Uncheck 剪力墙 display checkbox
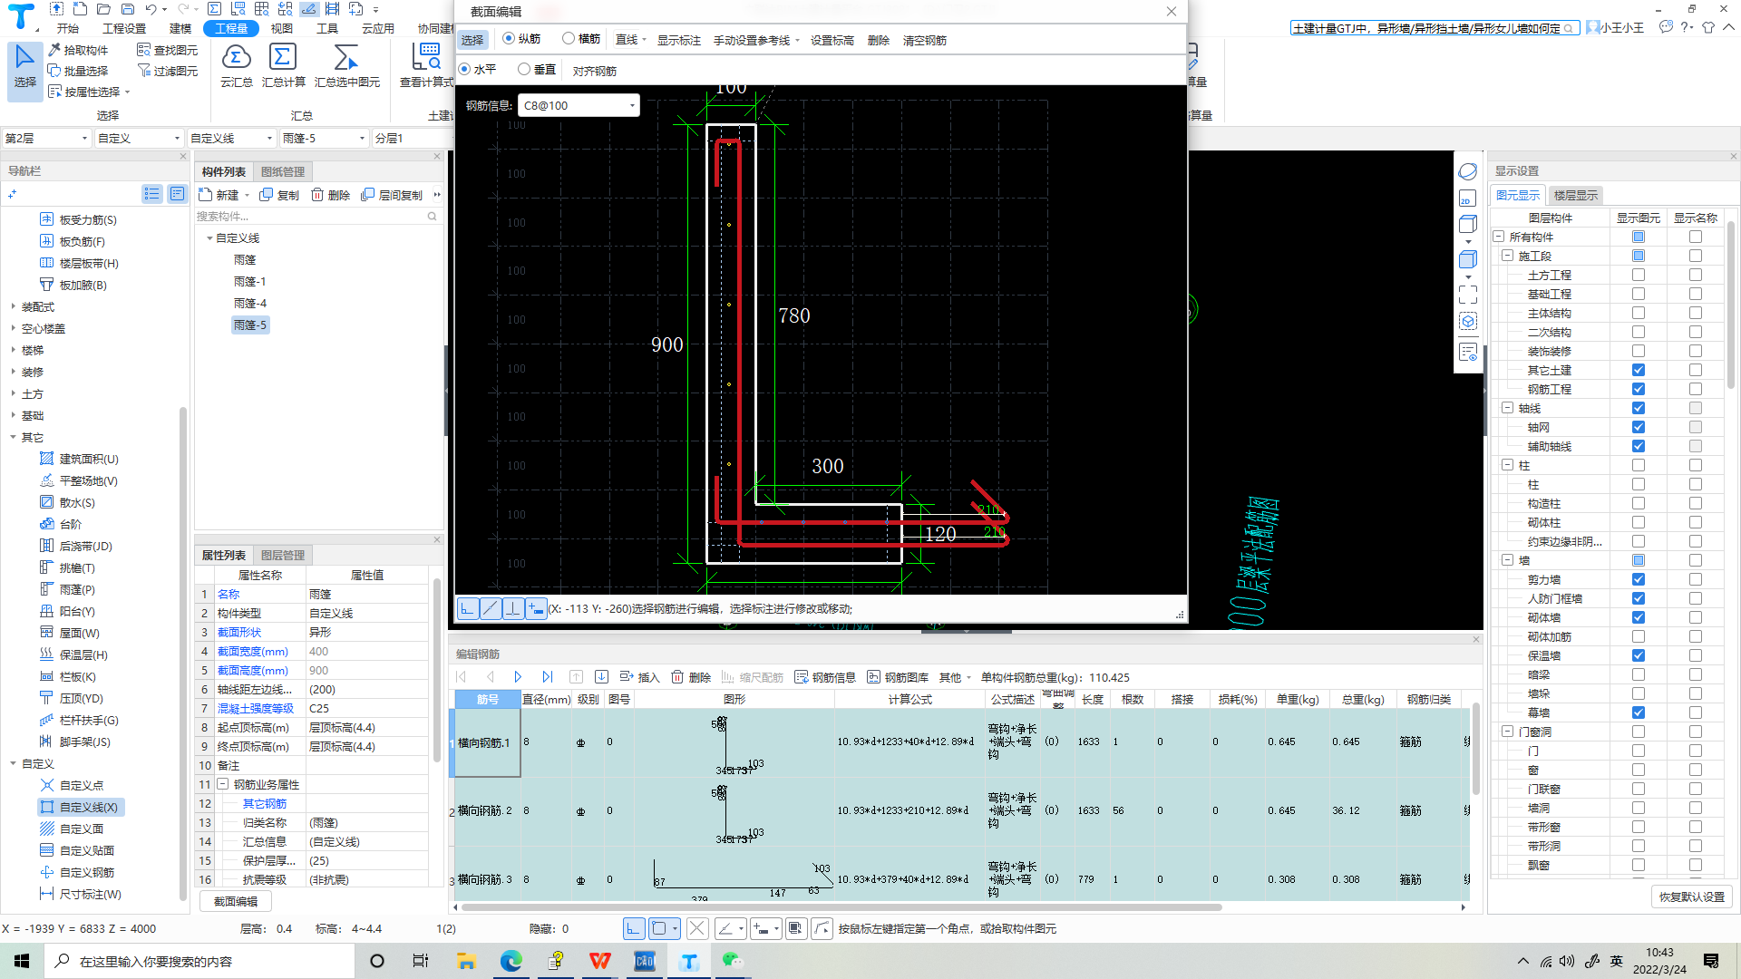Viewport: 1741px width, 979px height. click(1639, 579)
